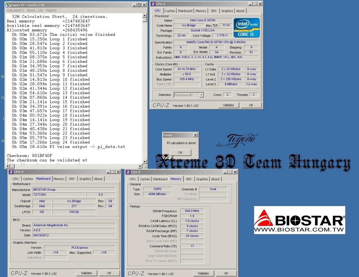The width and height of the screenshot is (359, 277).
Task: Click the Technology value 22 nm
Action: (181, 35)
